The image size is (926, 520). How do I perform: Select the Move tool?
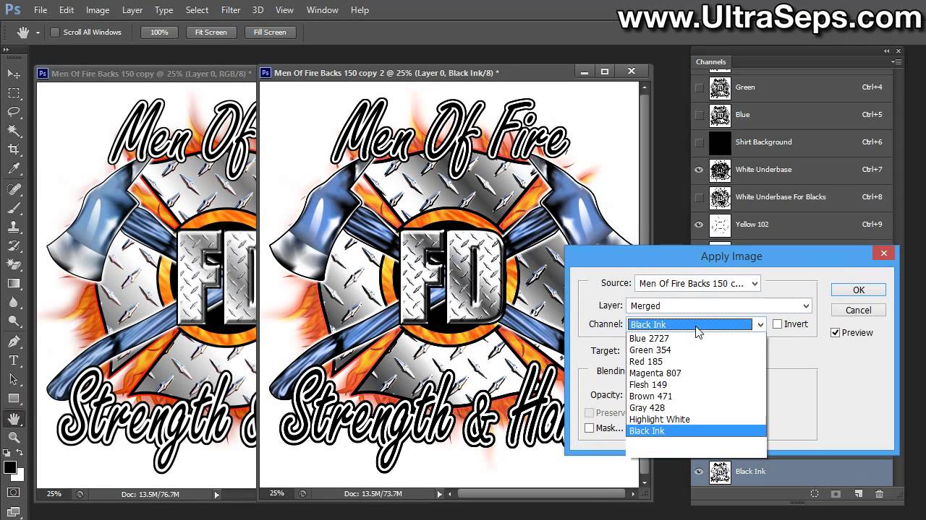click(x=13, y=74)
